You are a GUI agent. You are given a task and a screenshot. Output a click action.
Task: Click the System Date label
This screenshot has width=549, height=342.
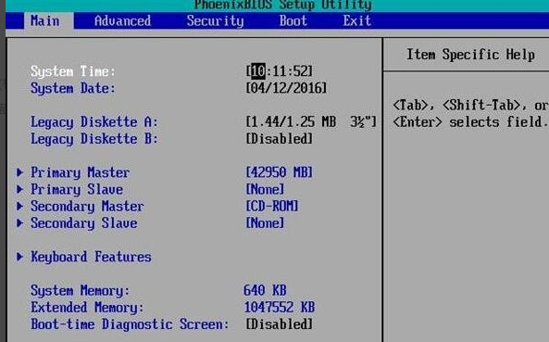click(73, 88)
